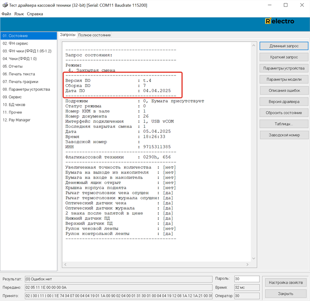
Task: Click the scroll up arrow in output pane
Action: pyautogui.click(x=254, y=45)
